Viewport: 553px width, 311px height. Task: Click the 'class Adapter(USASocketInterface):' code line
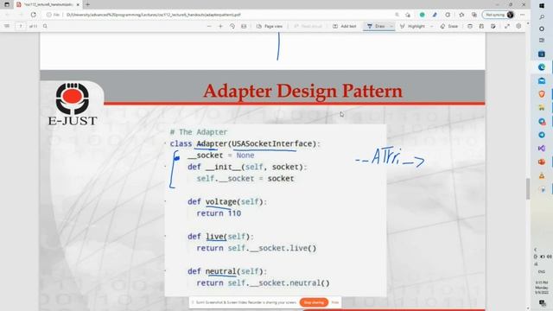[x=245, y=144]
